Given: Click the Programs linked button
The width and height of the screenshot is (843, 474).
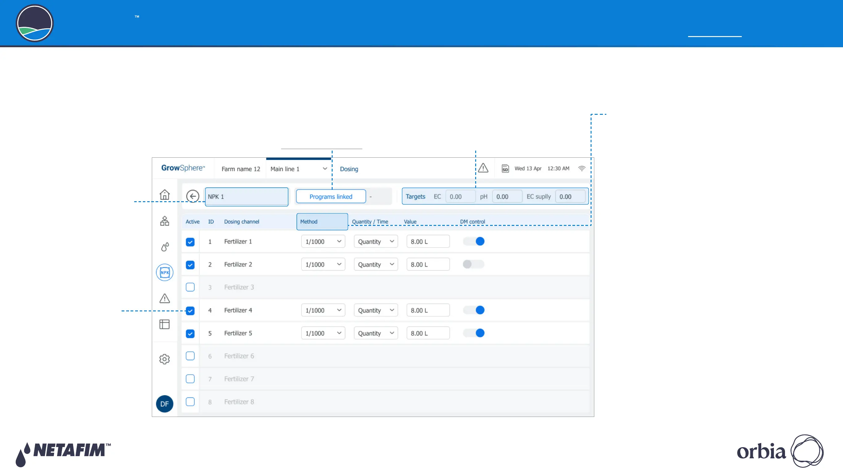Looking at the screenshot, I should (x=331, y=196).
